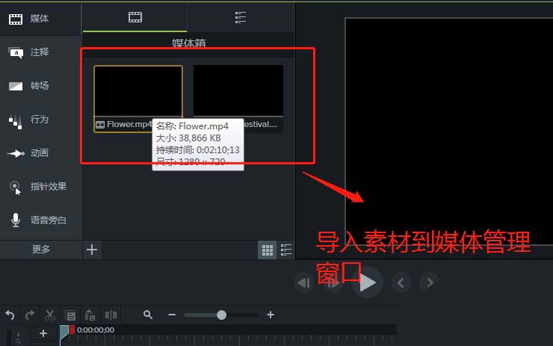Screen dimensions: 553x346
Task: Switch media bin to detail list view
Action: coord(286,250)
